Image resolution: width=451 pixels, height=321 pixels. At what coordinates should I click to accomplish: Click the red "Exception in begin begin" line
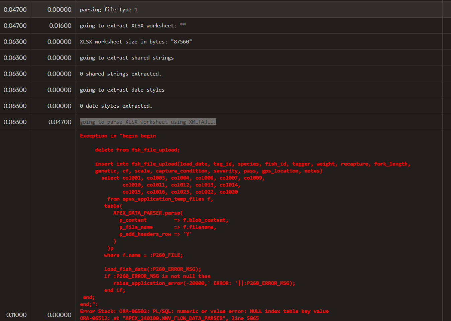coord(118,136)
